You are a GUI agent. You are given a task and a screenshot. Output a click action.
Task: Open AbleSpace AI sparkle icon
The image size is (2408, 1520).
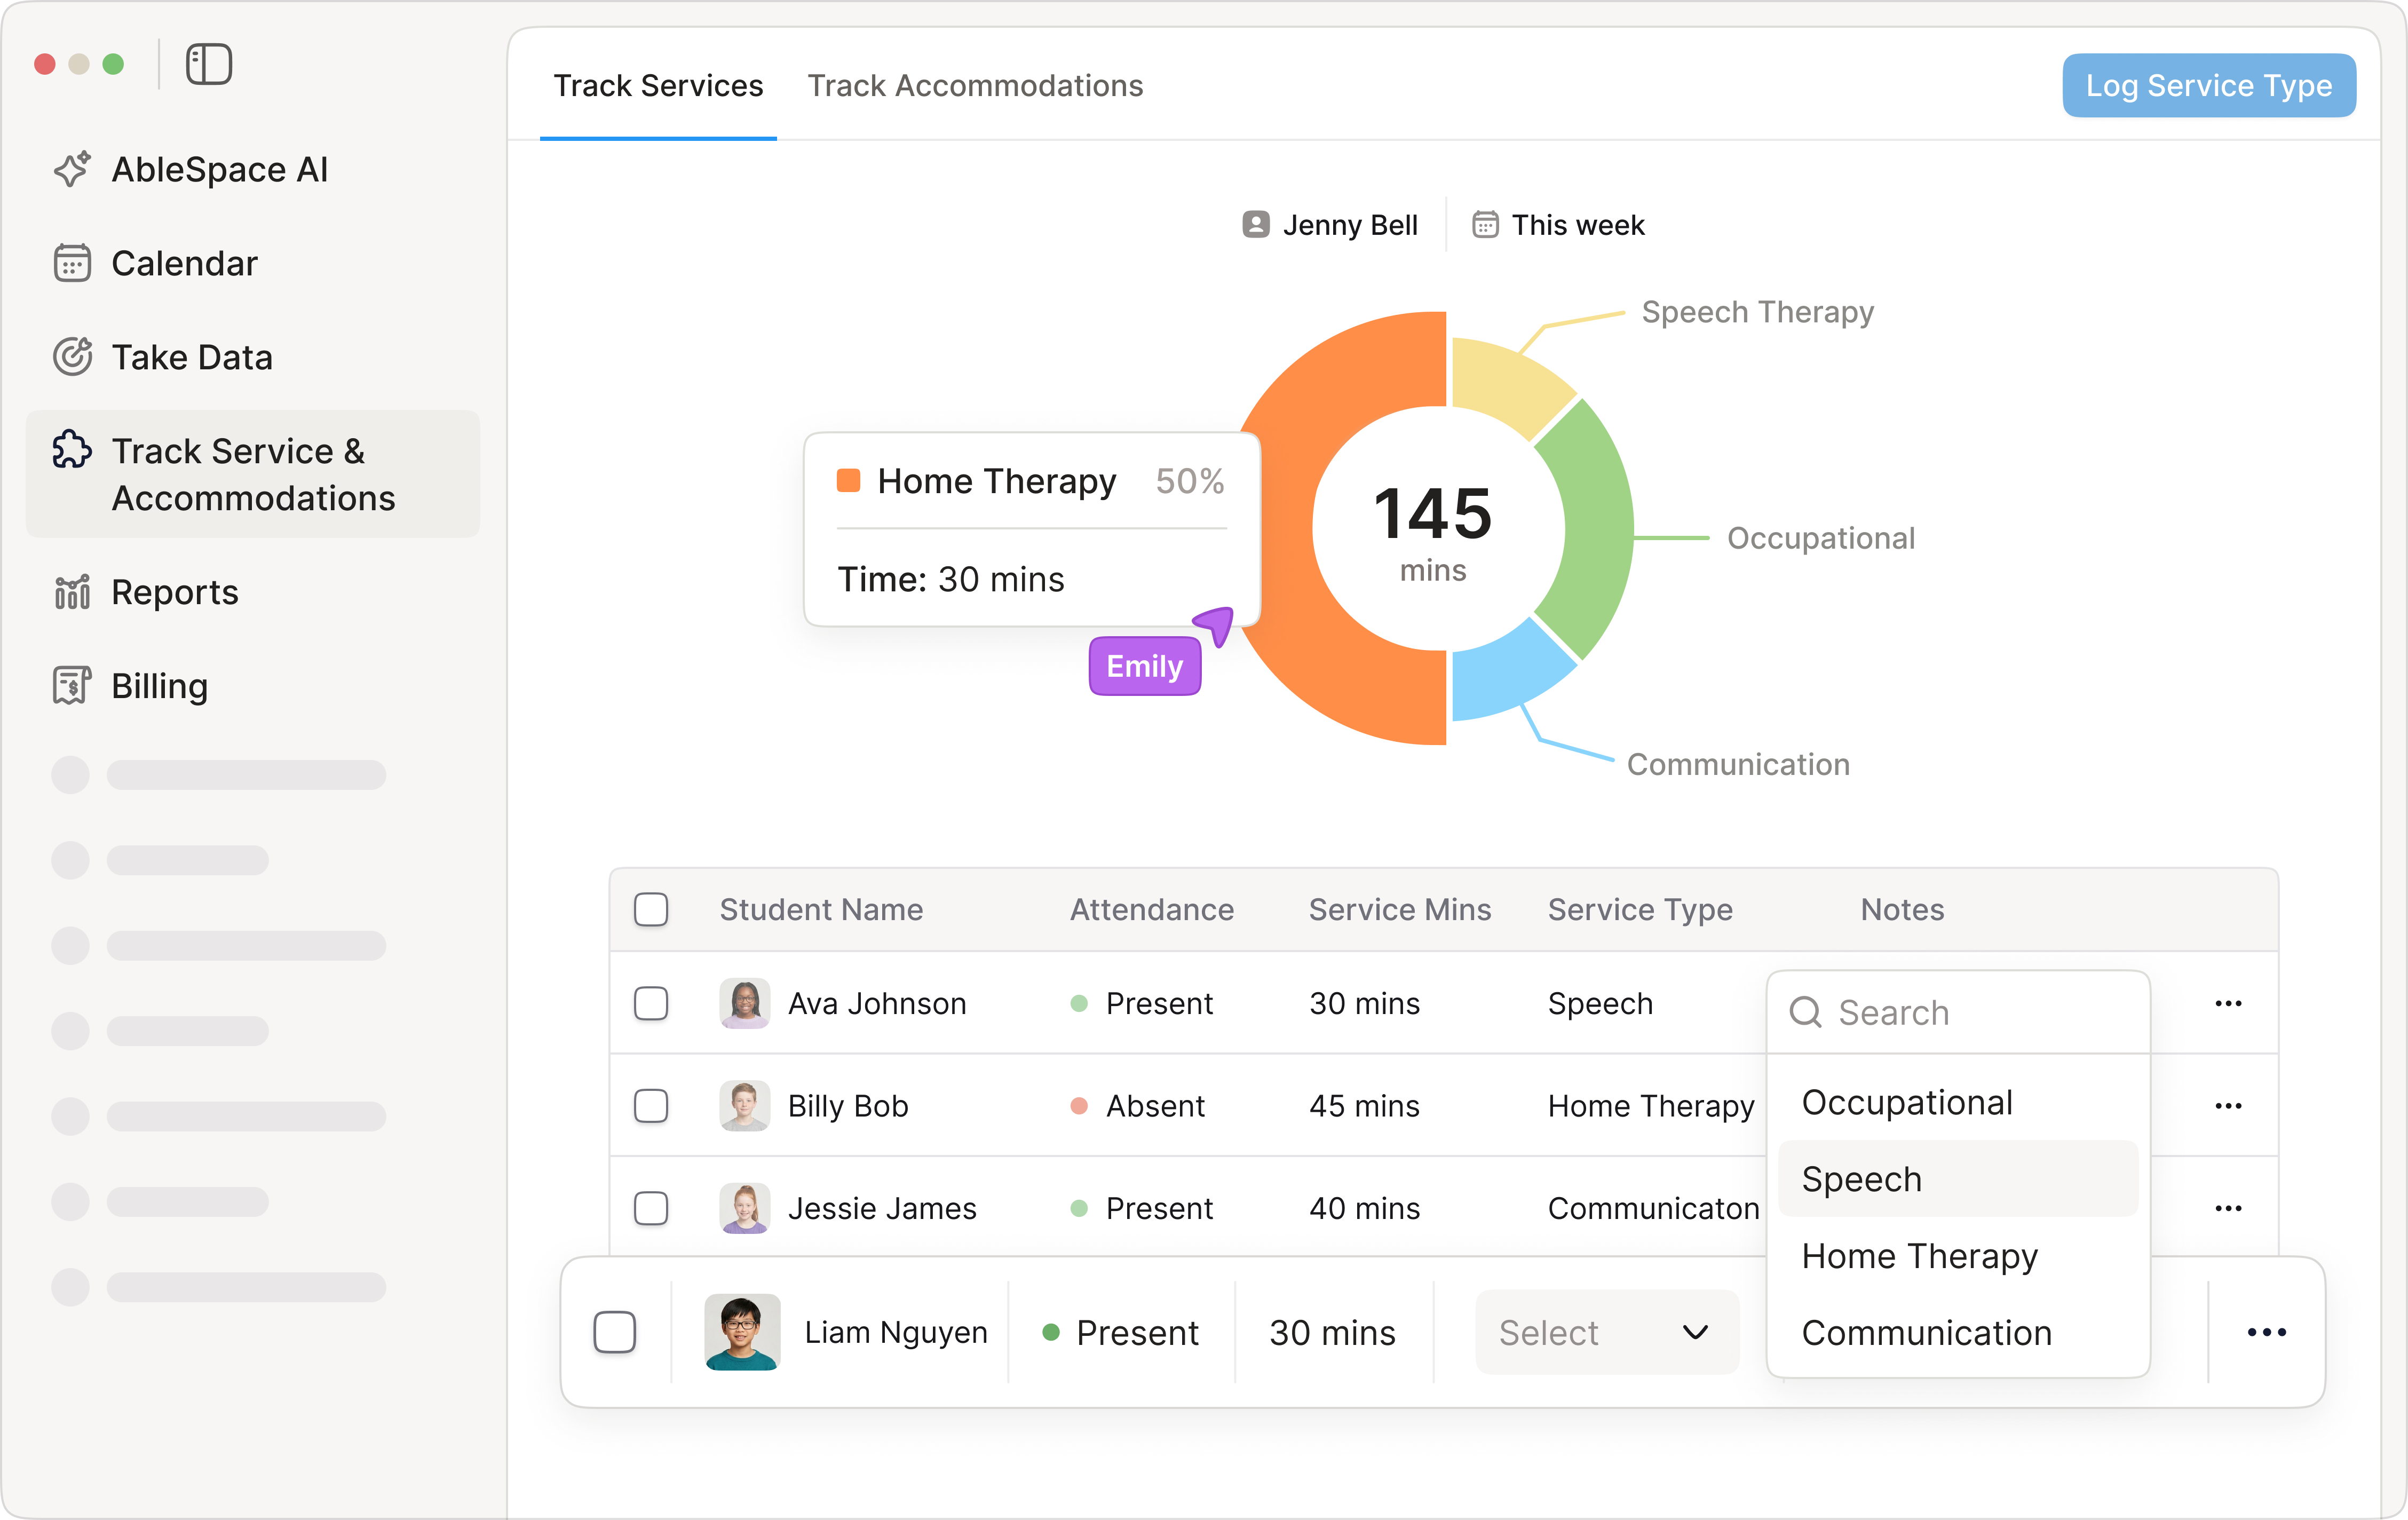click(x=72, y=169)
